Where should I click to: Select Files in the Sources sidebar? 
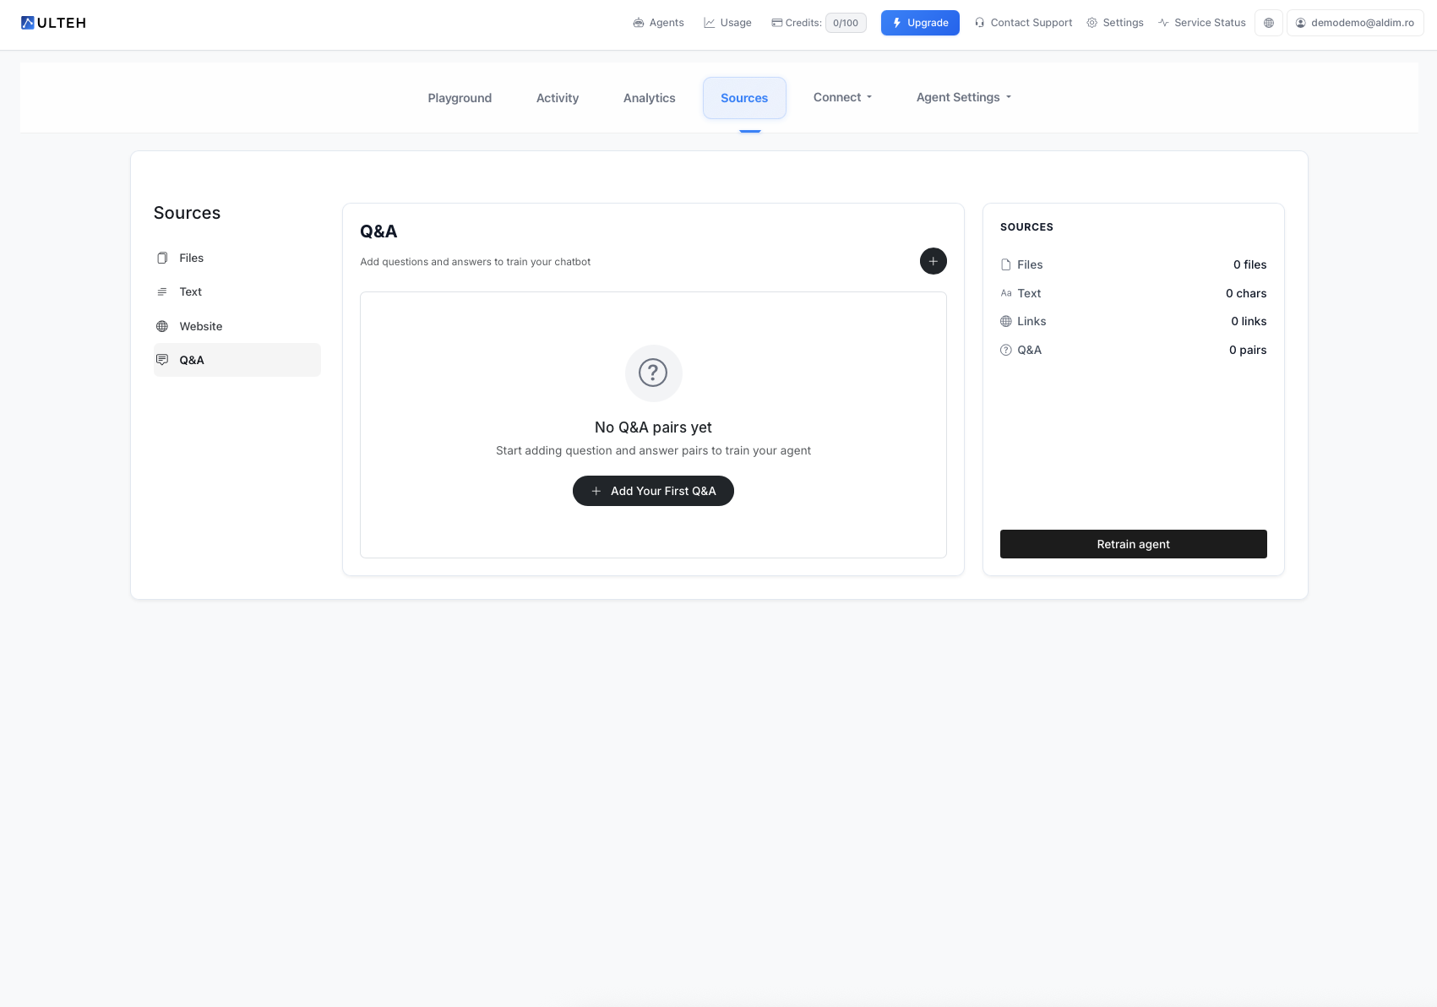(x=191, y=258)
